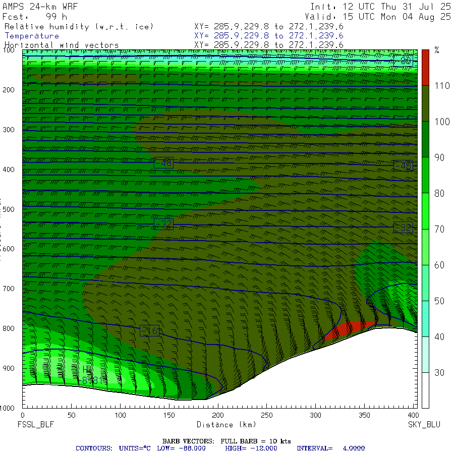
Task: Click the 'Horizontal wind vectors' label
Action: [62, 45]
